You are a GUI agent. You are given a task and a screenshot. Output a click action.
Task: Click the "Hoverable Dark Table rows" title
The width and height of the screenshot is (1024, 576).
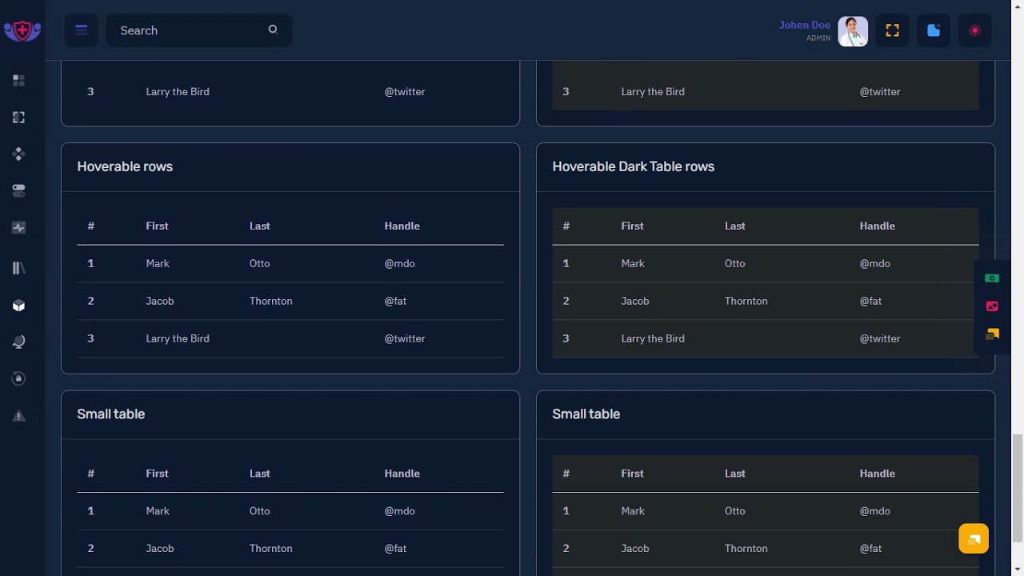coord(633,166)
